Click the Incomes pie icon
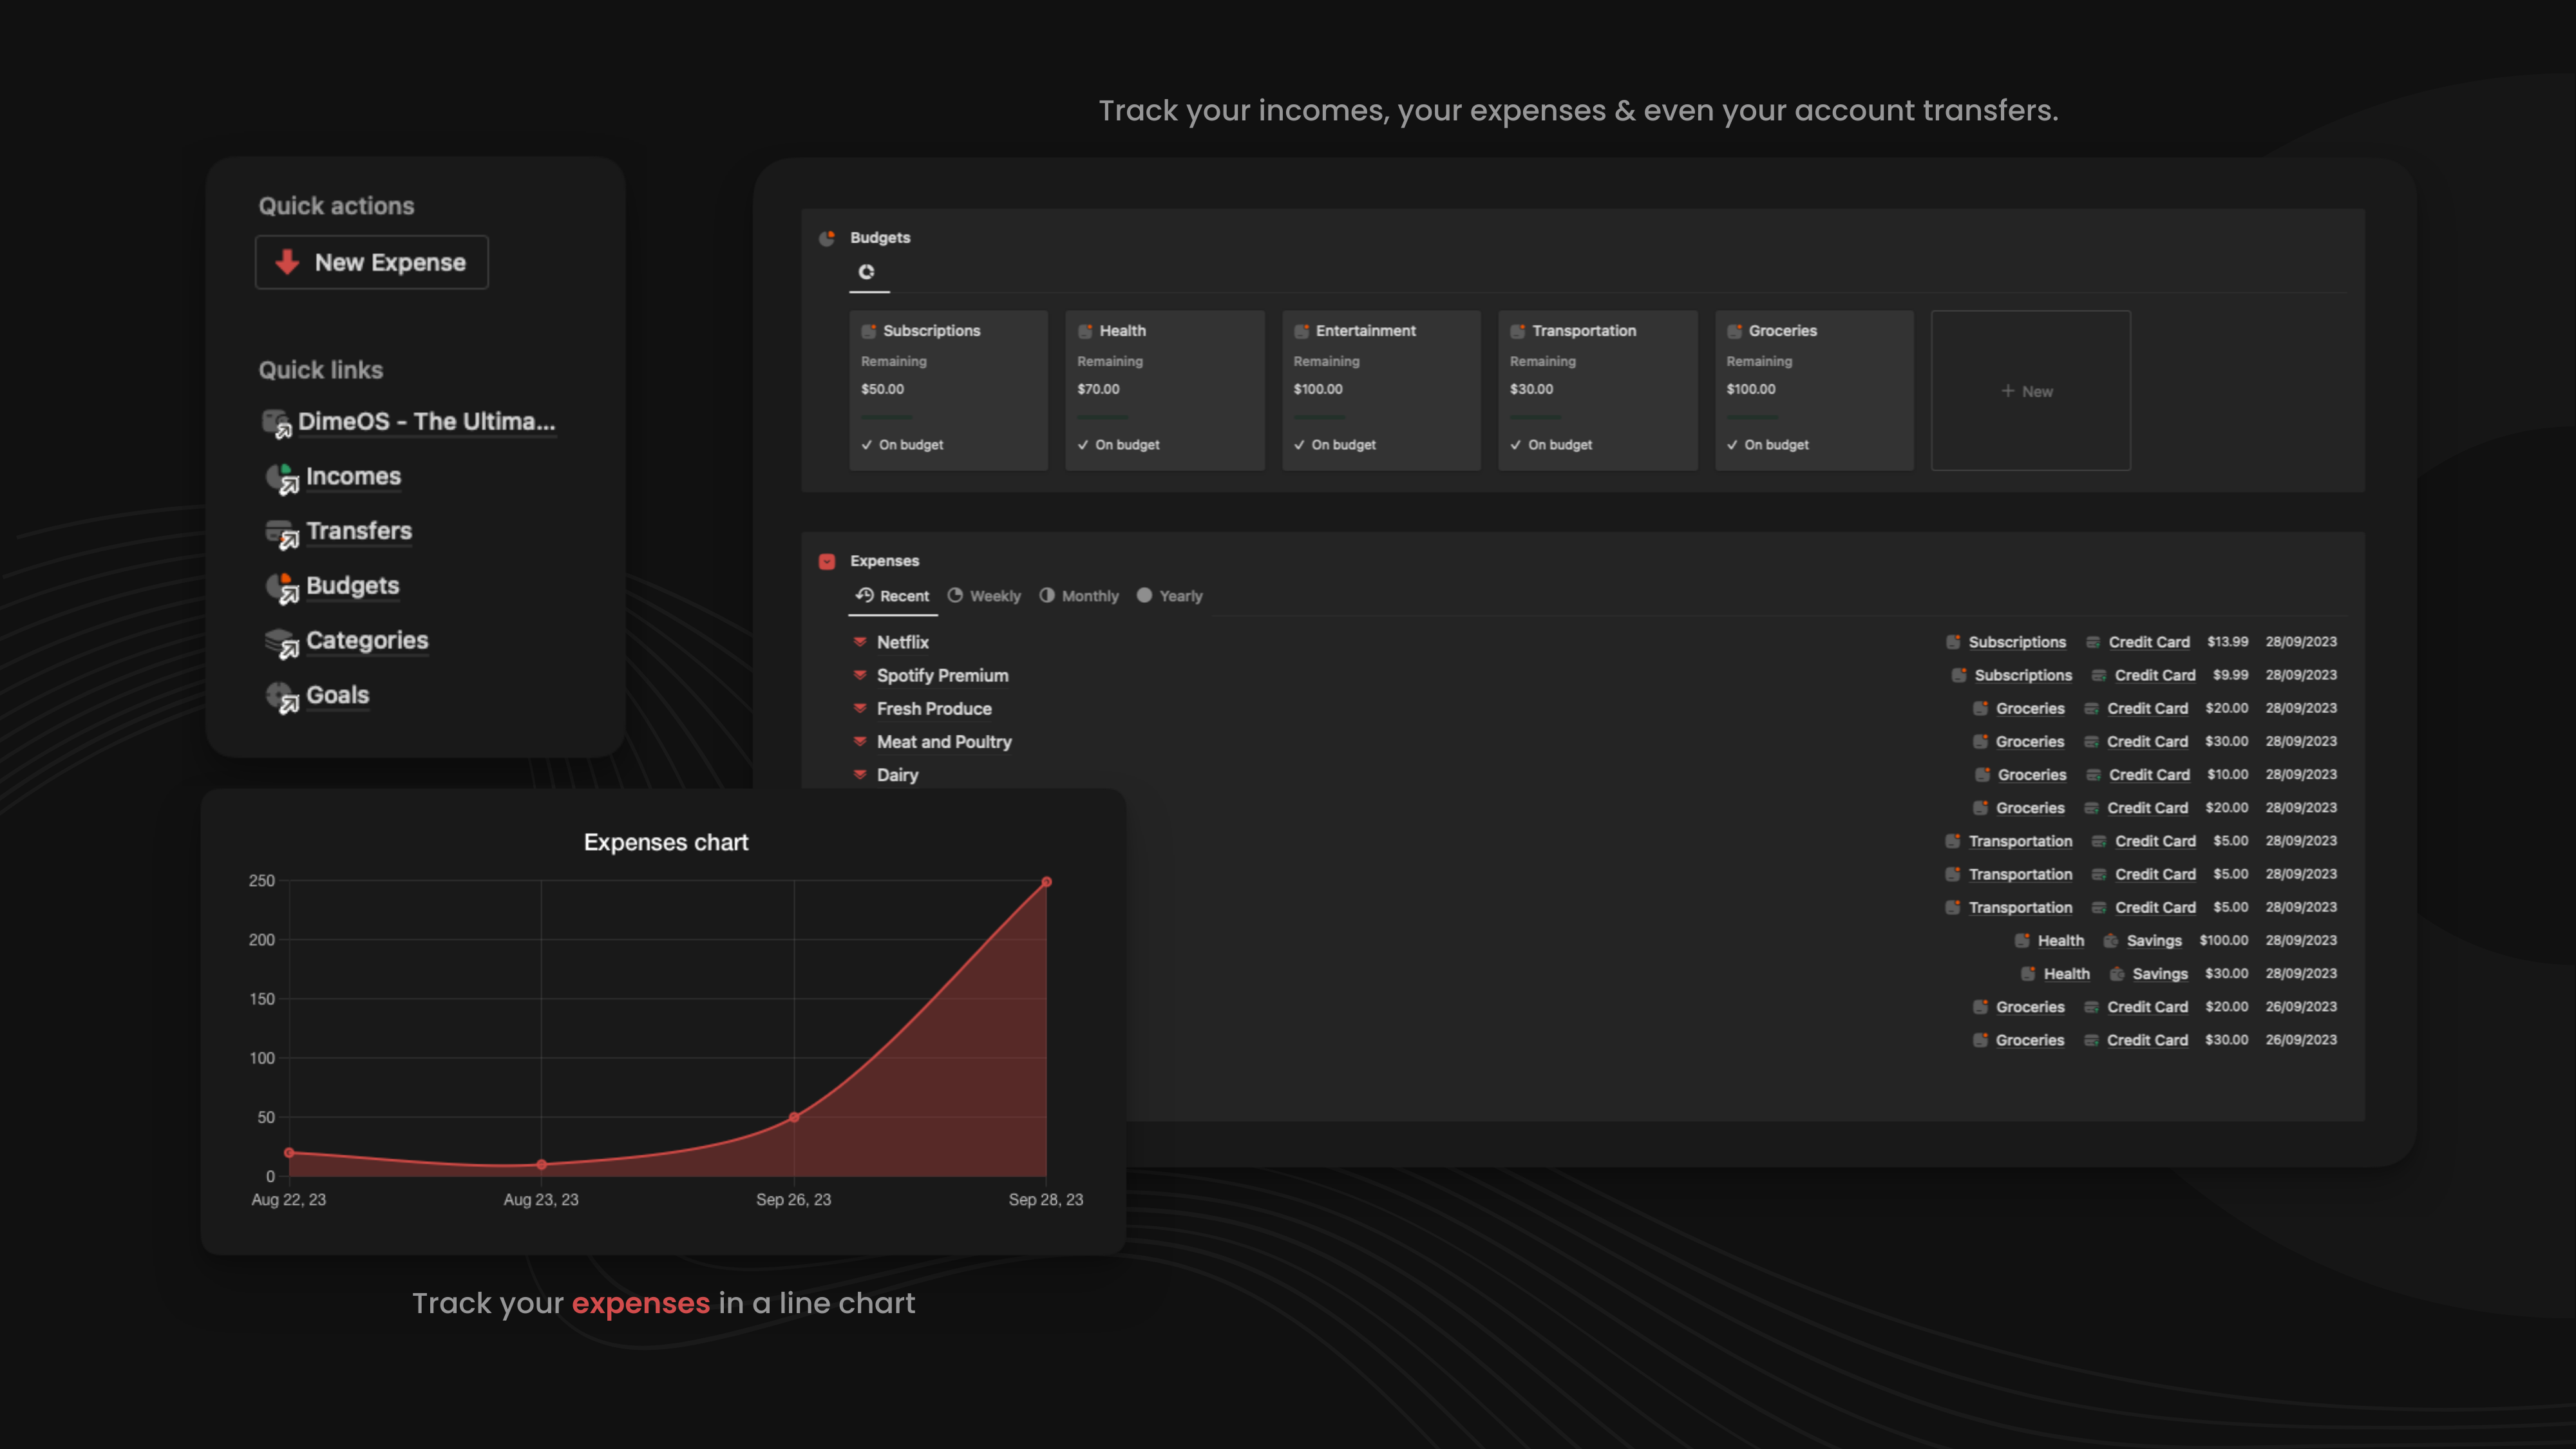2576x1449 pixels. point(281,478)
